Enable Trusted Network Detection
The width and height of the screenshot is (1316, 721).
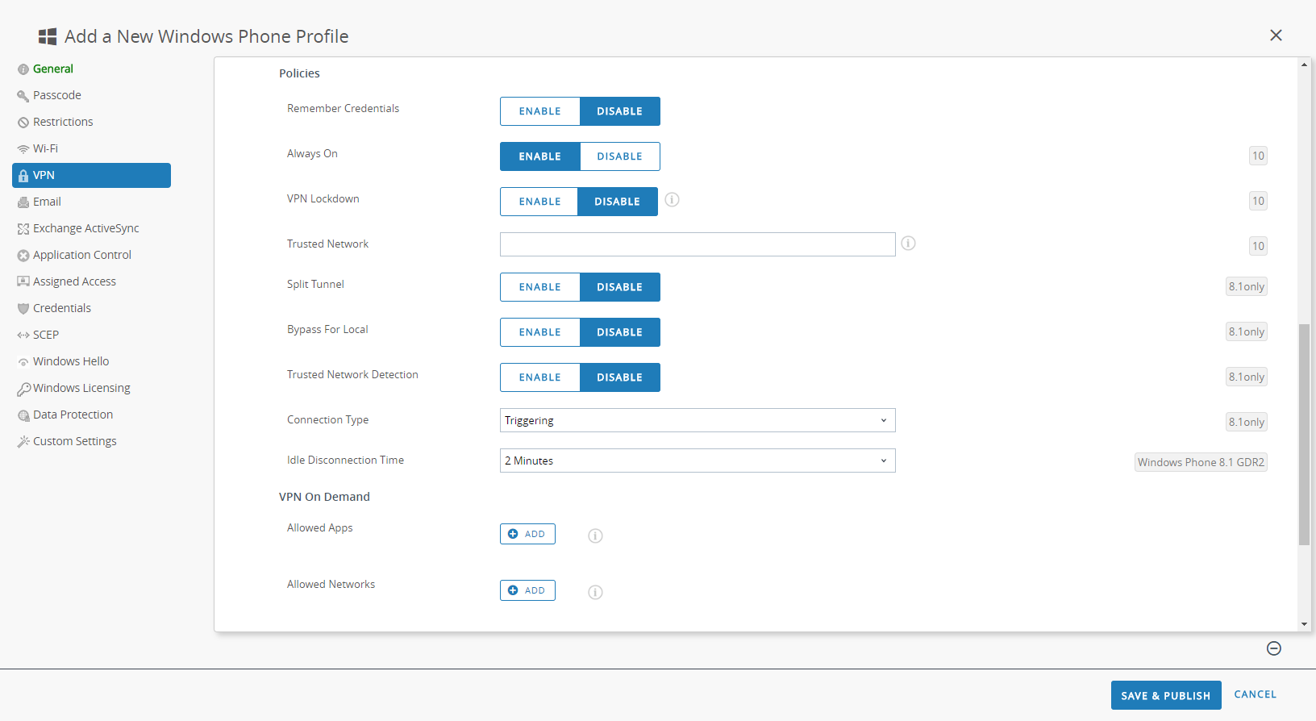pyautogui.click(x=539, y=377)
